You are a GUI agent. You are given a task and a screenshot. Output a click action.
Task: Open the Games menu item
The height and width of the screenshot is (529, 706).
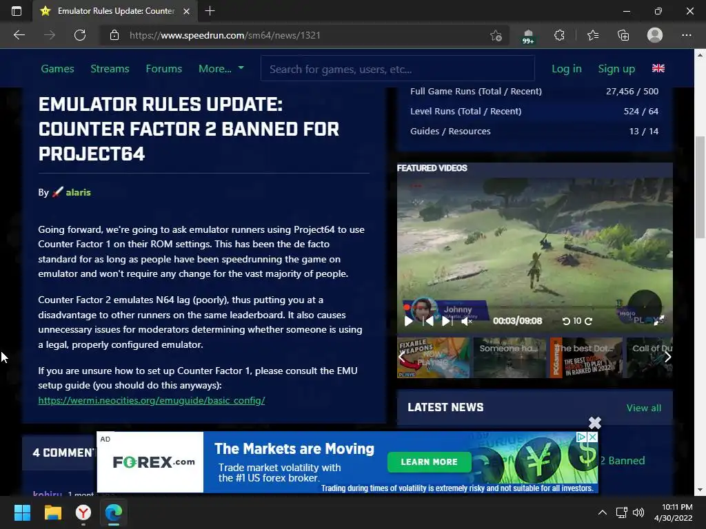coord(58,69)
